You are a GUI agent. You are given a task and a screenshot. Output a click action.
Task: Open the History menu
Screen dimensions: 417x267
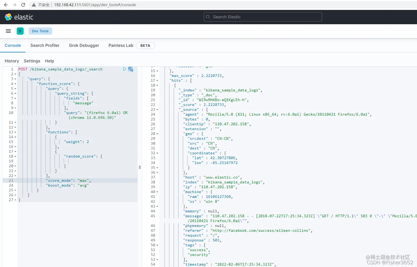point(12,61)
